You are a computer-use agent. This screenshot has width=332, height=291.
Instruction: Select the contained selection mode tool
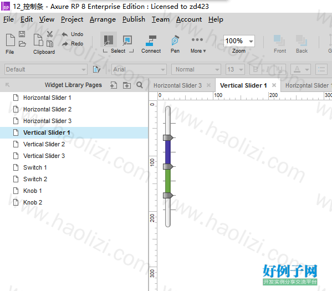tap(127, 40)
